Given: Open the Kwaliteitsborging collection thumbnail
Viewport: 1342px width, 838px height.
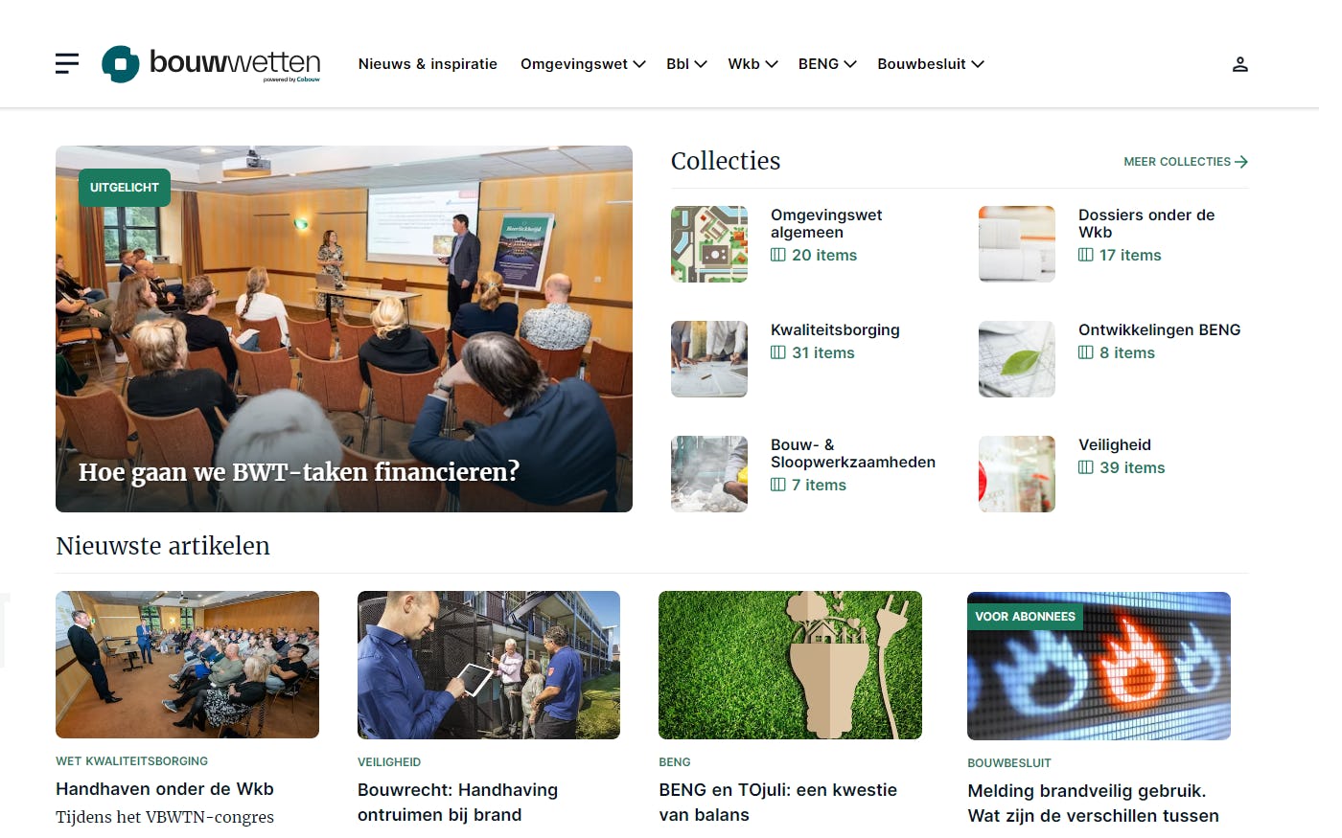Looking at the screenshot, I should [709, 359].
